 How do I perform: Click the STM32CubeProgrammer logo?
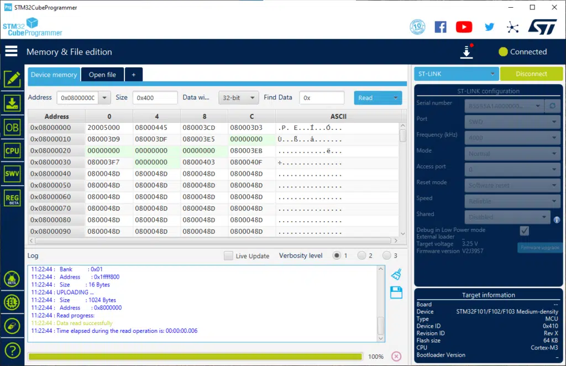pos(33,27)
